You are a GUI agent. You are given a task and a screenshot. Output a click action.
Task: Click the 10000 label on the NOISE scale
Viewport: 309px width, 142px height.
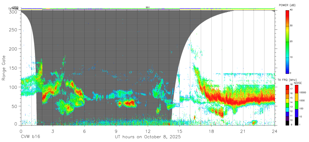click(x=303, y=93)
